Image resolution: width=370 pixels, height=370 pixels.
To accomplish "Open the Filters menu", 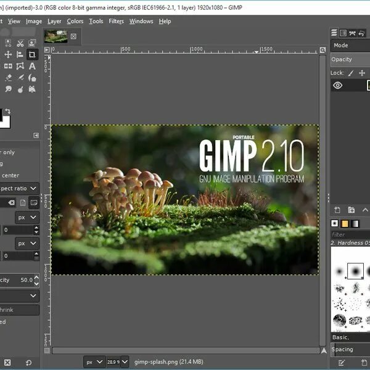I will 116,21.
